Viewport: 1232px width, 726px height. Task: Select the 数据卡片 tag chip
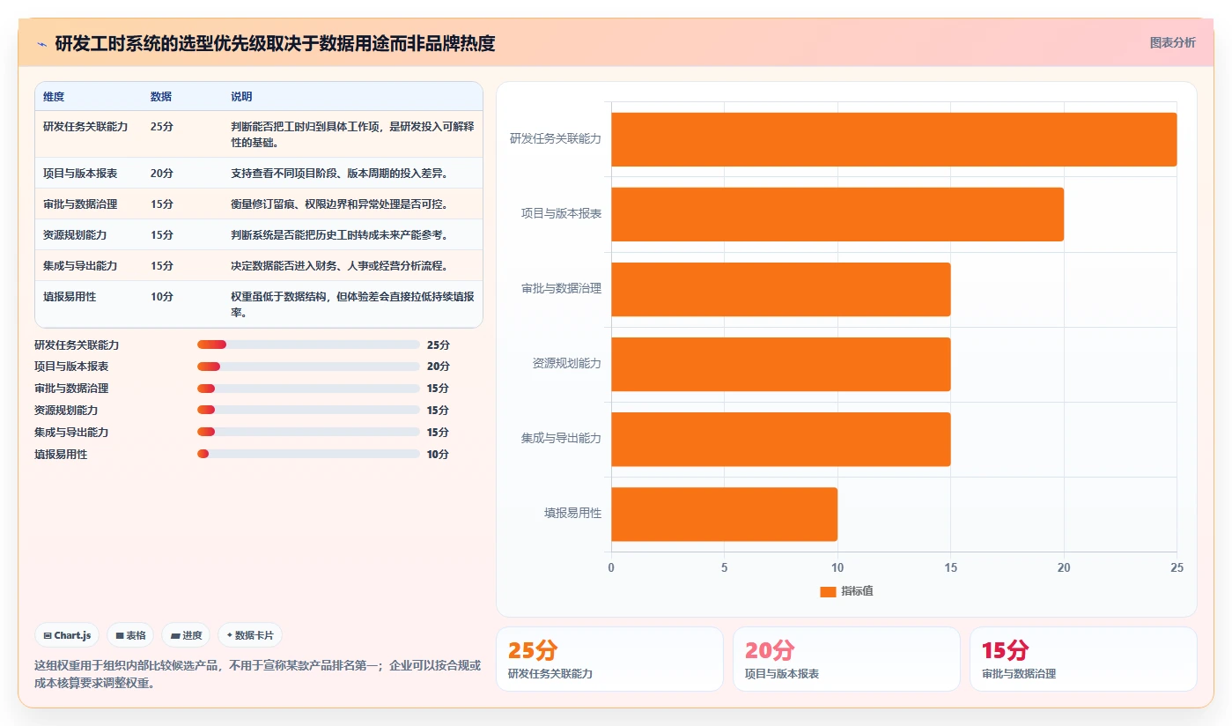[x=250, y=635]
